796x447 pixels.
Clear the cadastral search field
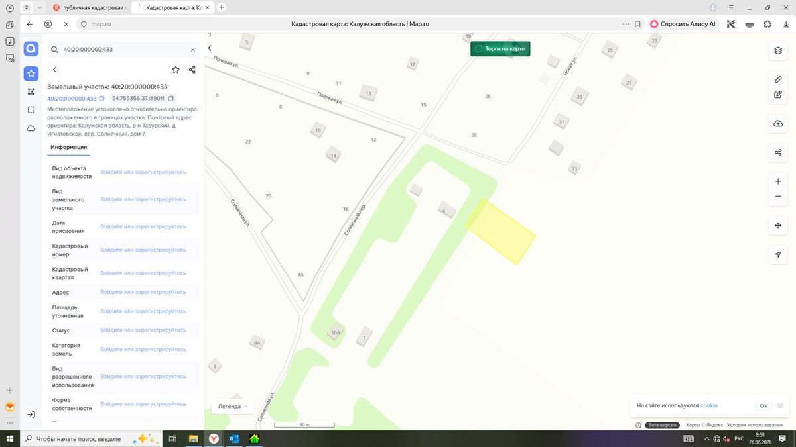pyautogui.click(x=193, y=50)
